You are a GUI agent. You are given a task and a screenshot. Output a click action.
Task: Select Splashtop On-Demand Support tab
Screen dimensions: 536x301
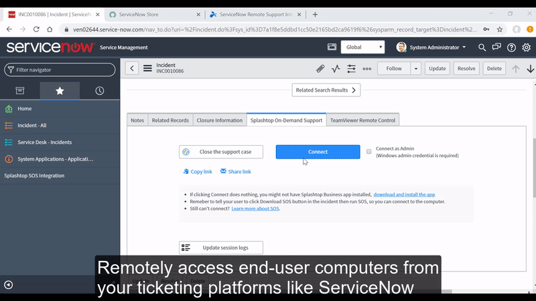[286, 120]
